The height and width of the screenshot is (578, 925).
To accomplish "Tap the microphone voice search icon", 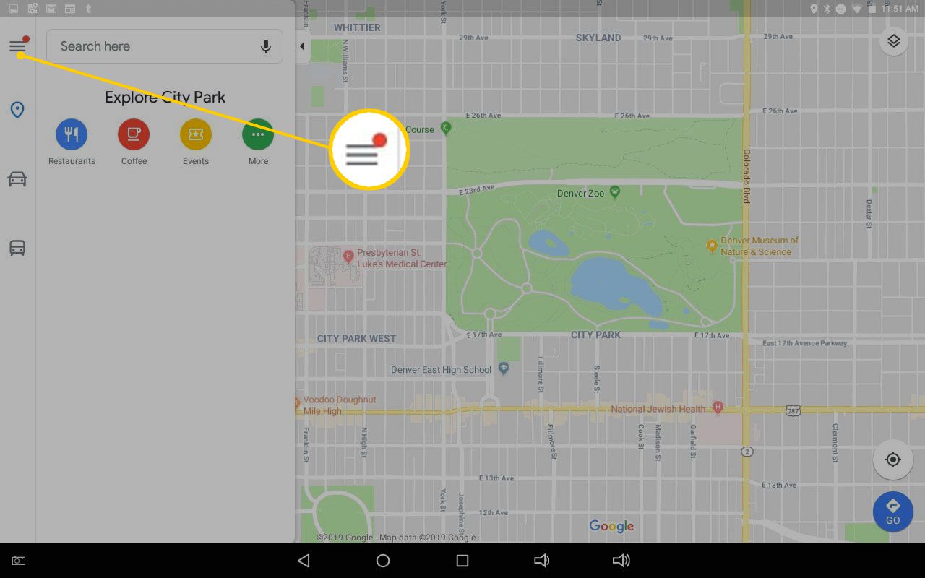I will point(266,46).
